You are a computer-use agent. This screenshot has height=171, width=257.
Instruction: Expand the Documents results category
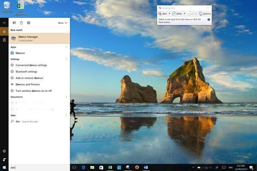[66, 97]
